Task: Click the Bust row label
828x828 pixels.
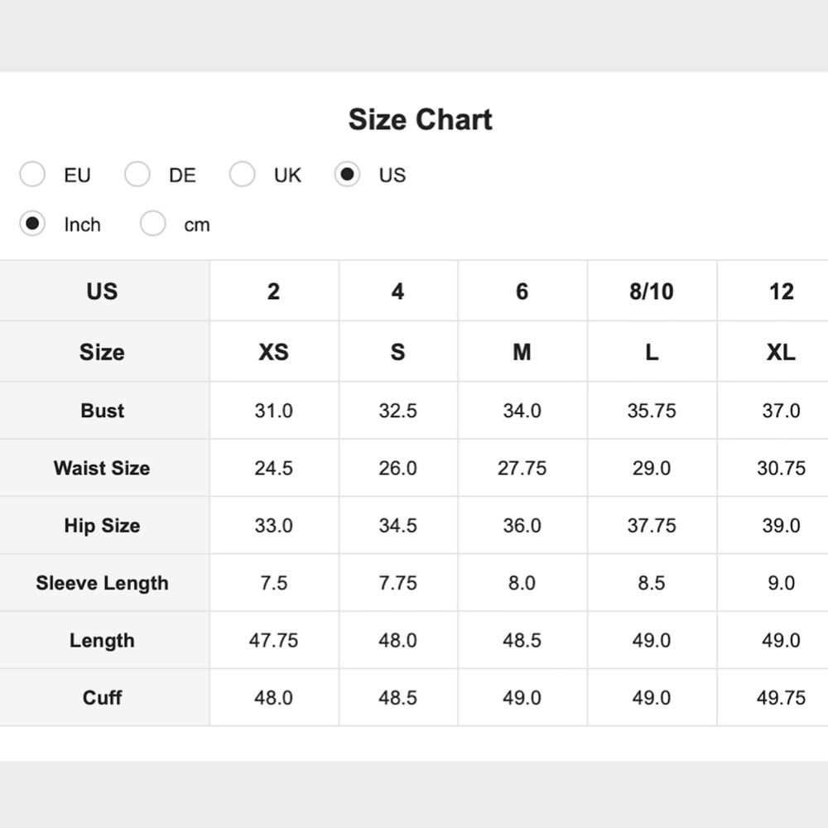Action: coord(103,411)
